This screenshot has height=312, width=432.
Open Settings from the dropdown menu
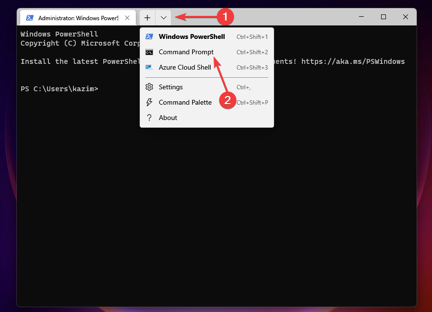(x=206, y=87)
